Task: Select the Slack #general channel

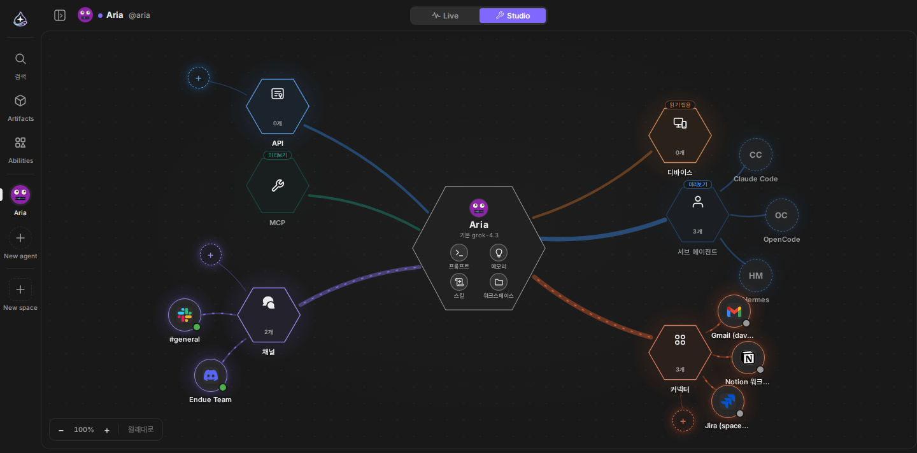Action: [x=185, y=315]
